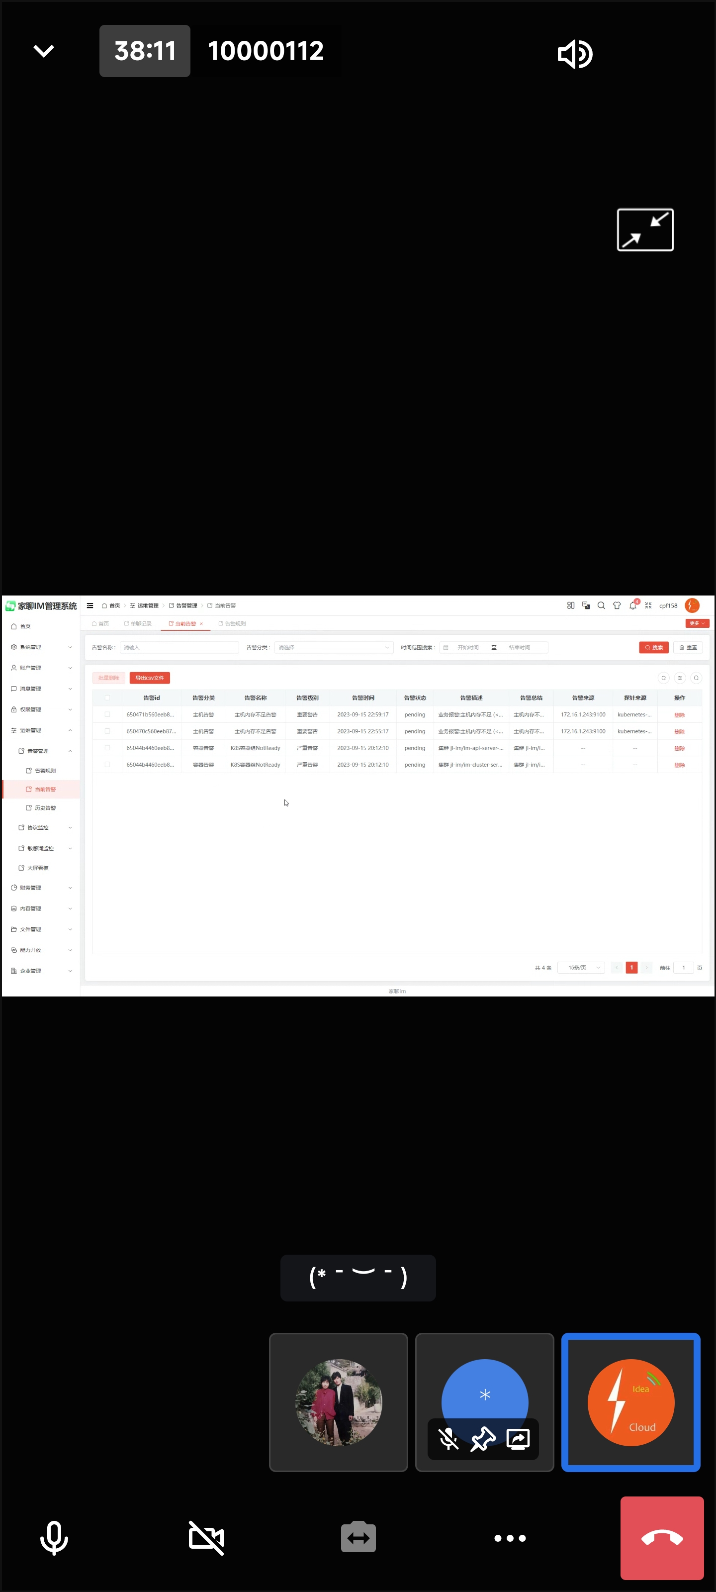
Task: Mute your microphone in the bottom bar
Action: (x=54, y=1538)
